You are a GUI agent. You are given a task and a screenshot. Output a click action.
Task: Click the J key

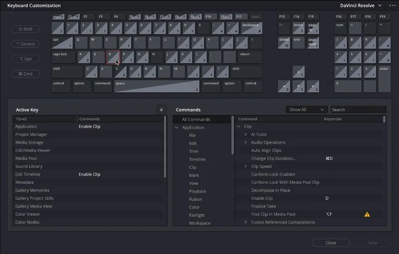[171, 57]
